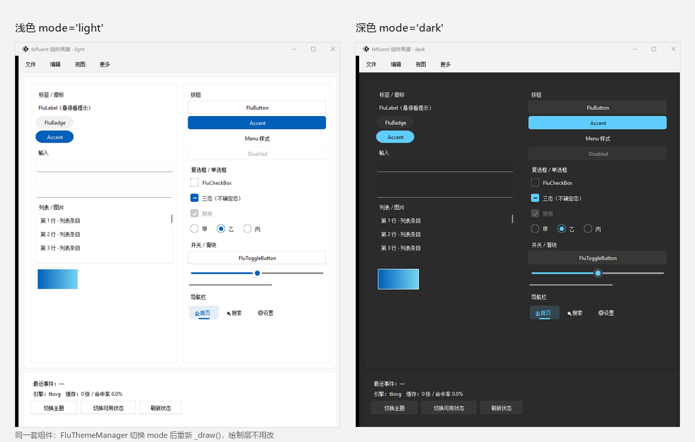This screenshot has width=695, height=442.
Task: Click the single-line input field in light window
Action: tap(104, 165)
